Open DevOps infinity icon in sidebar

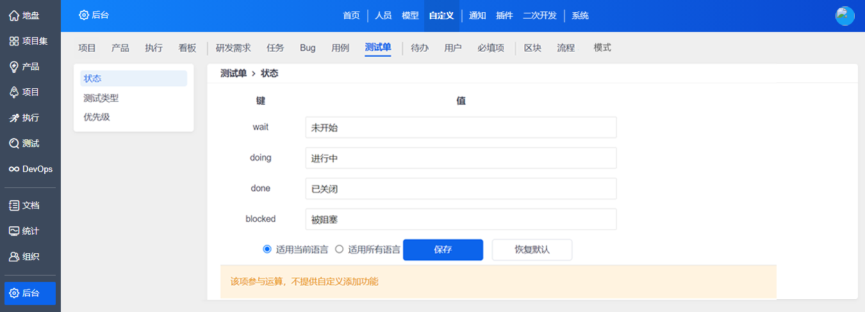pyautogui.click(x=13, y=169)
